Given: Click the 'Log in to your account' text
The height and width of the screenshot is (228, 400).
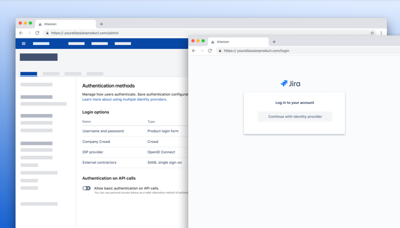Looking at the screenshot, I should 295,103.
